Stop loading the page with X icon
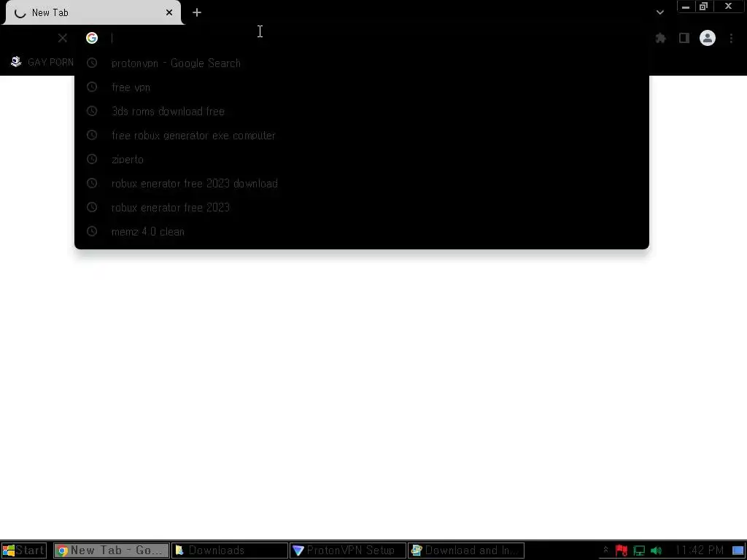This screenshot has height=560, width=747. pyautogui.click(x=63, y=38)
